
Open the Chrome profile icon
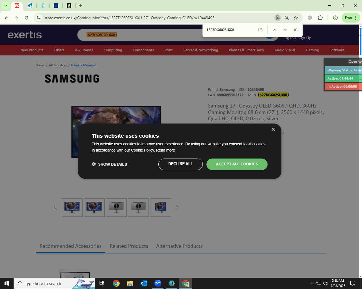335,18
